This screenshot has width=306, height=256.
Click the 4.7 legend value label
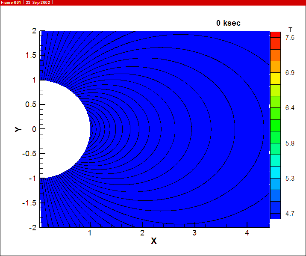point(290,213)
